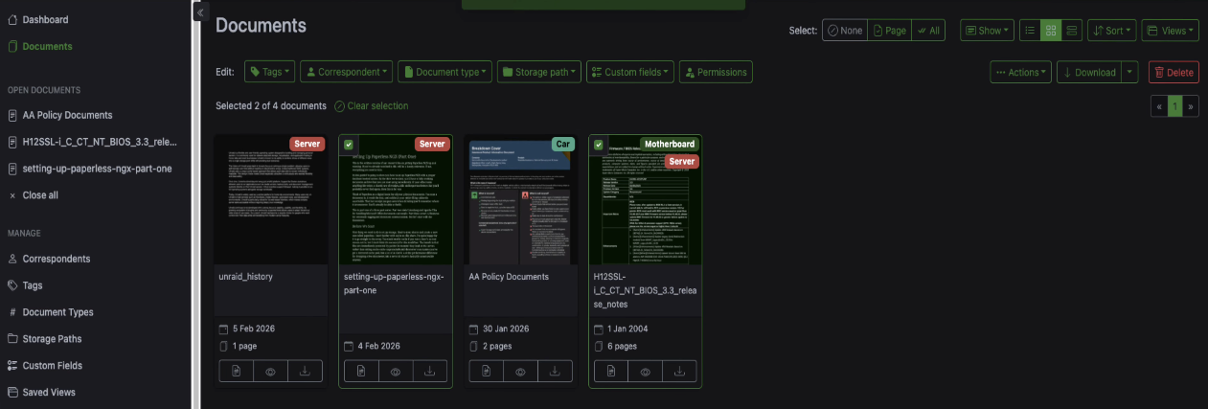Expand the Tags edit dropdown
The width and height of the screenshot is (1208, 409).
269,72
